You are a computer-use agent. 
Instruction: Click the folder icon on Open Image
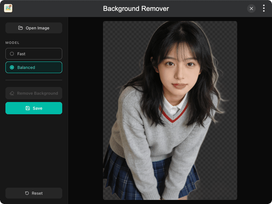20,28
